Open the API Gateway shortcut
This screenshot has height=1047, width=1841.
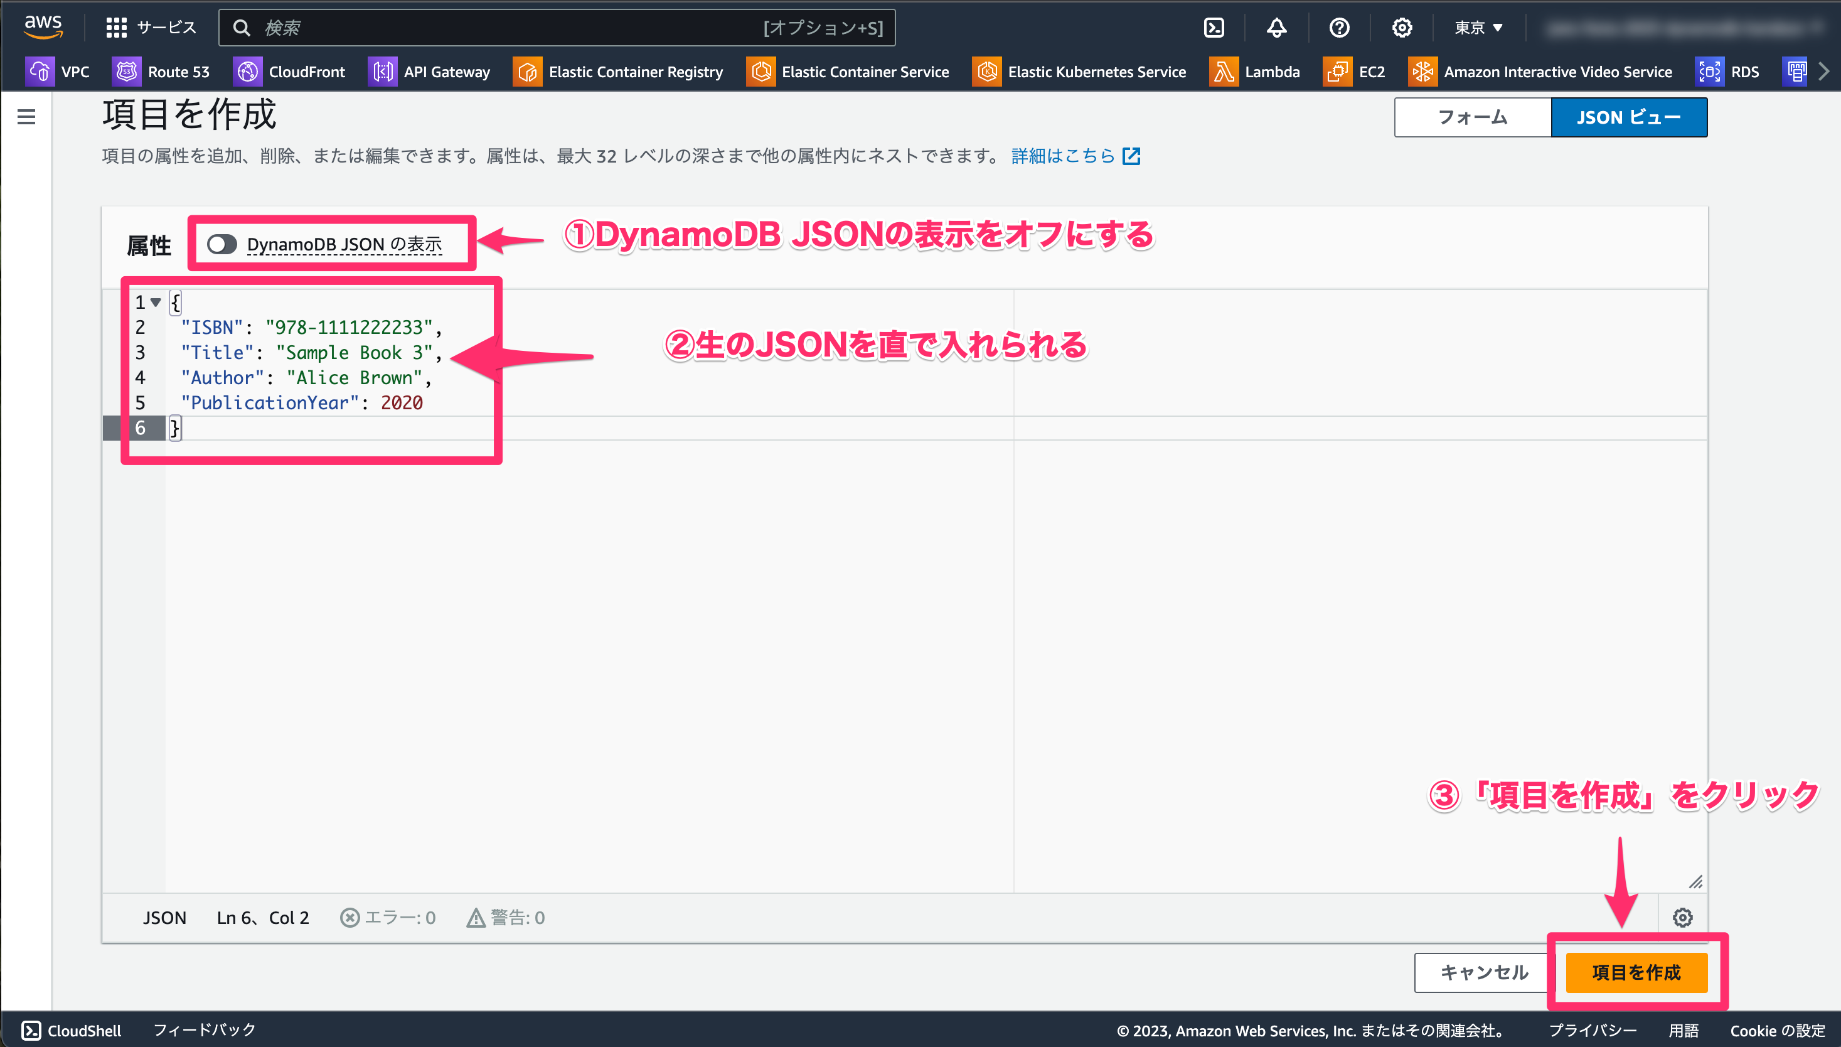tap(429, 72)
